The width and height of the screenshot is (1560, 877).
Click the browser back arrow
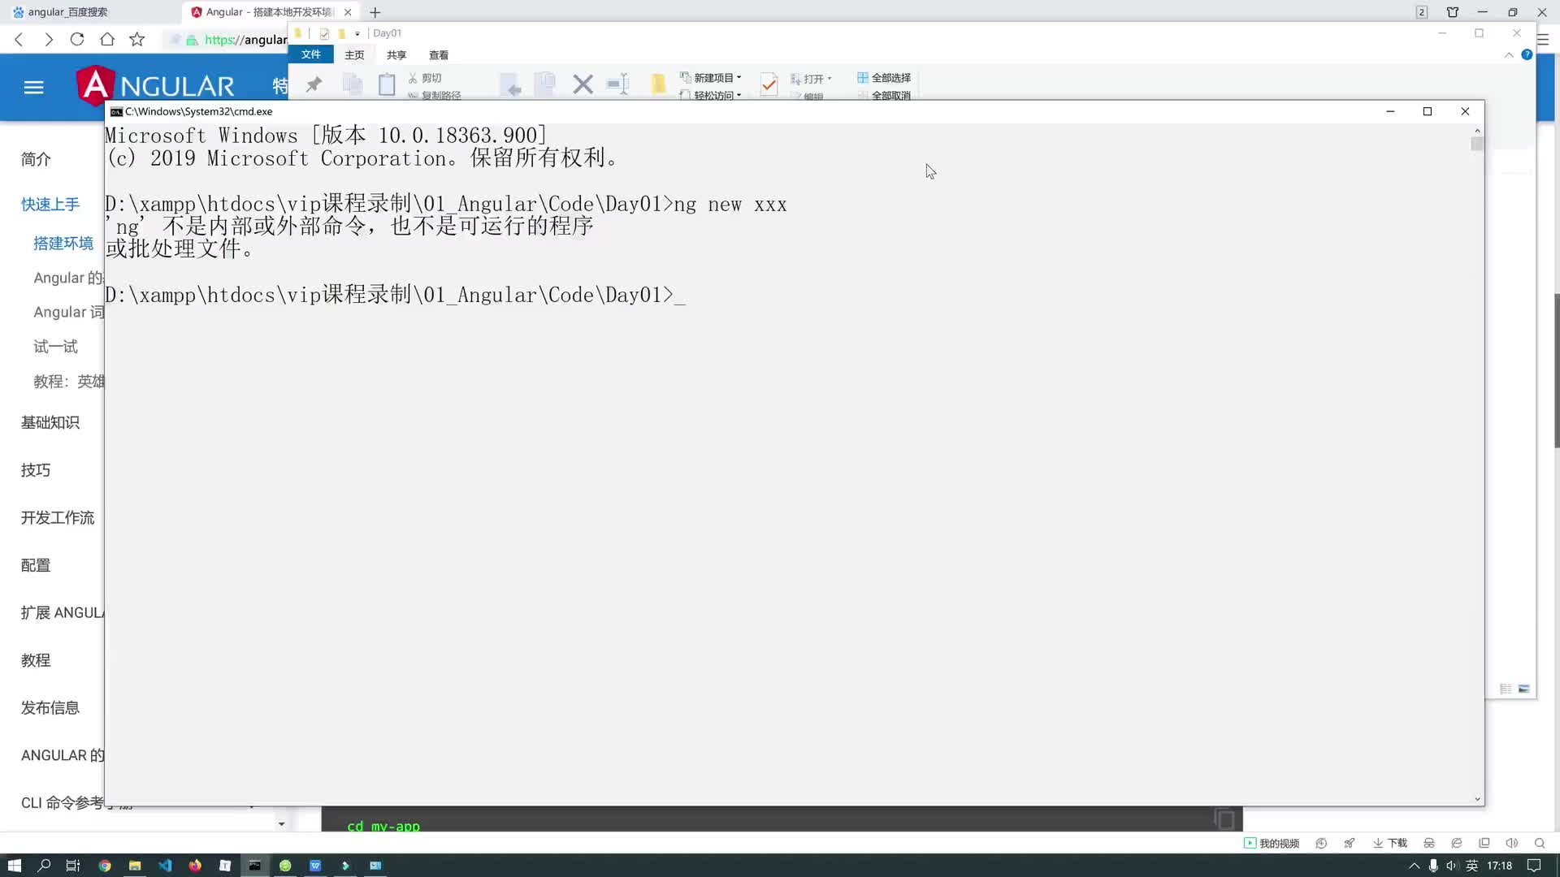click(19, 39)
